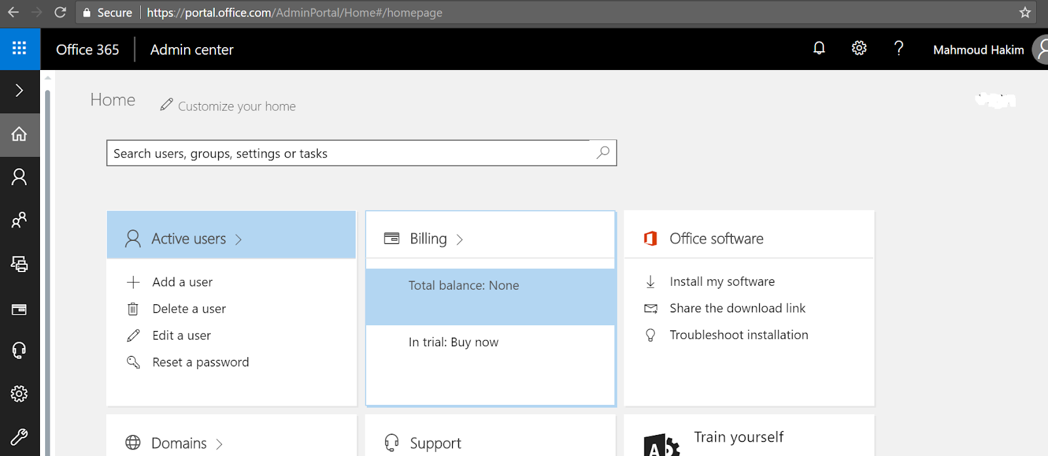Click the chevron next to Billing
The height and width of the screenshot is (456, 1048).
click(460, 240)
